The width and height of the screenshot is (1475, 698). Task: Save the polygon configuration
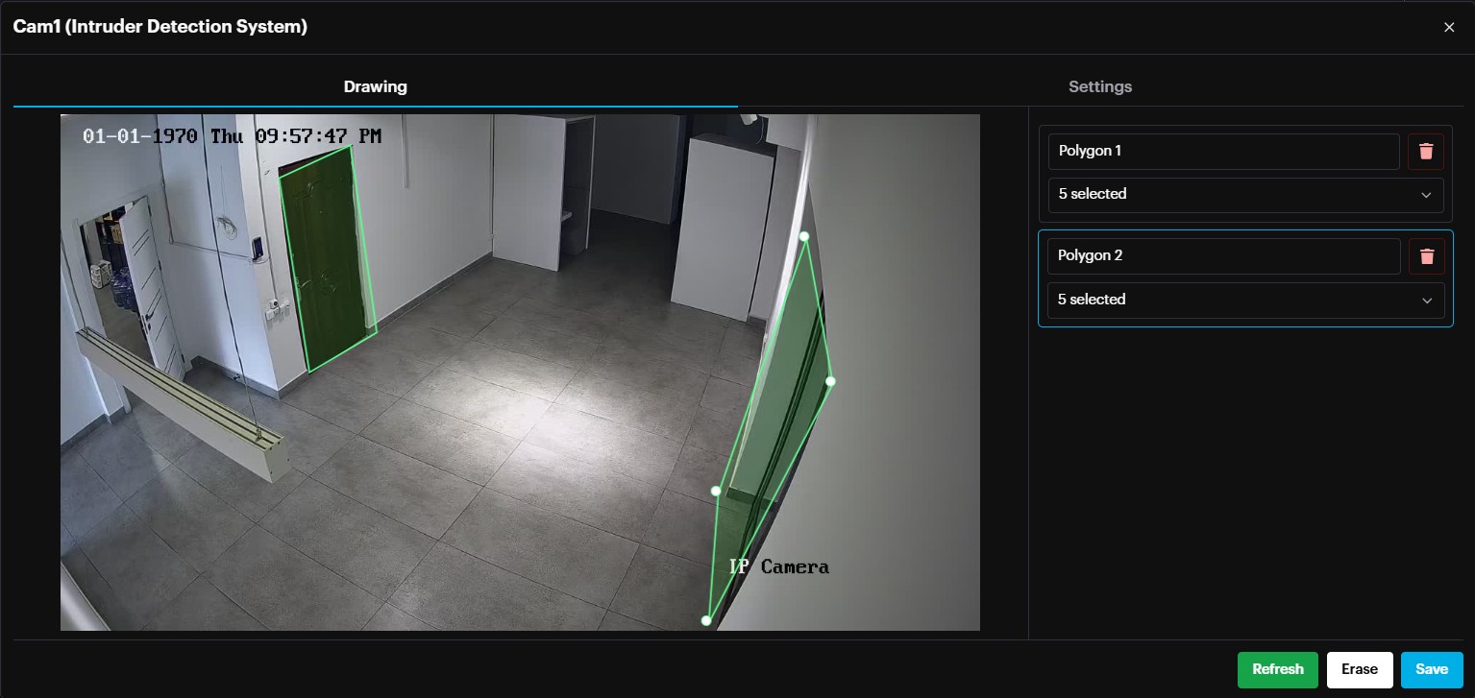(x=1431, y=669)
